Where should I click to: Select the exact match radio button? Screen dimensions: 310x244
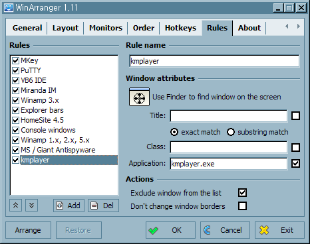click(174, 132)
